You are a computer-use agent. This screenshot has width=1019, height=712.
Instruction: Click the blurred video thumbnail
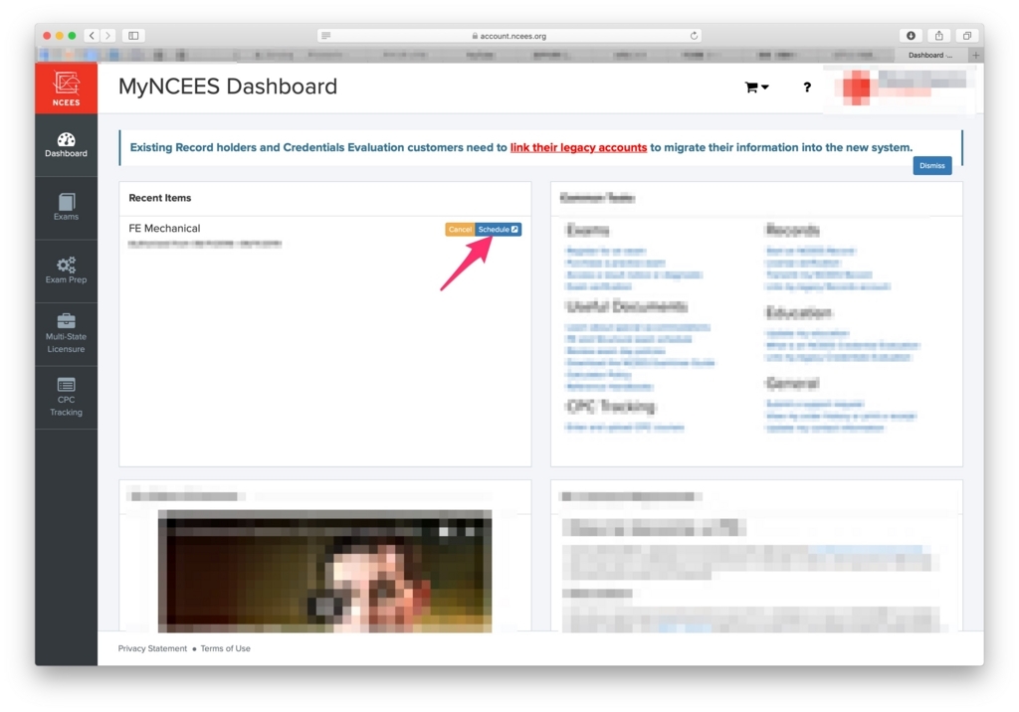pos(325,571)
